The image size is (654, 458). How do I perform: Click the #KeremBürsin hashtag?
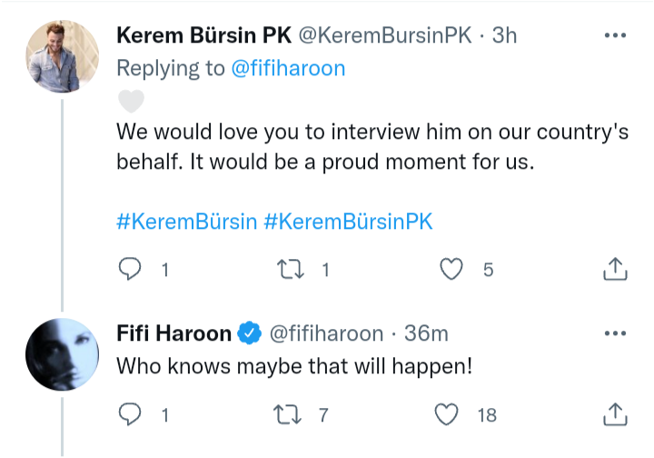click(187, 223)
